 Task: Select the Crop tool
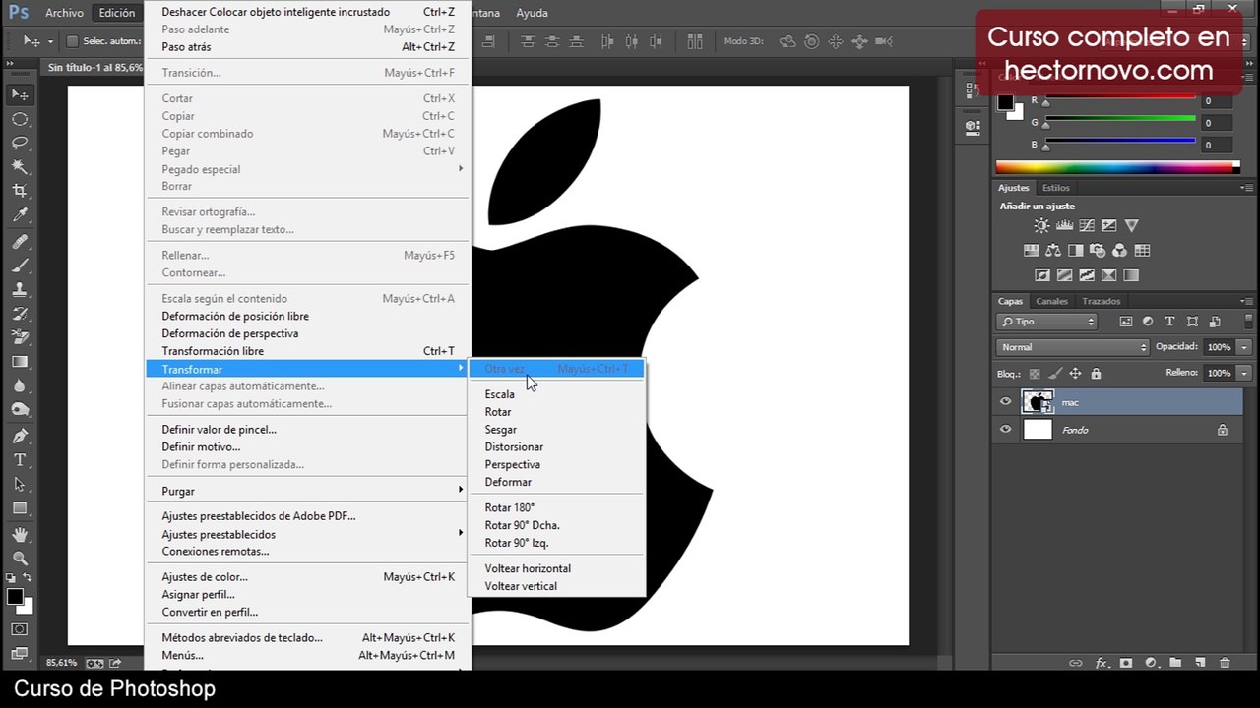(20, 191)
